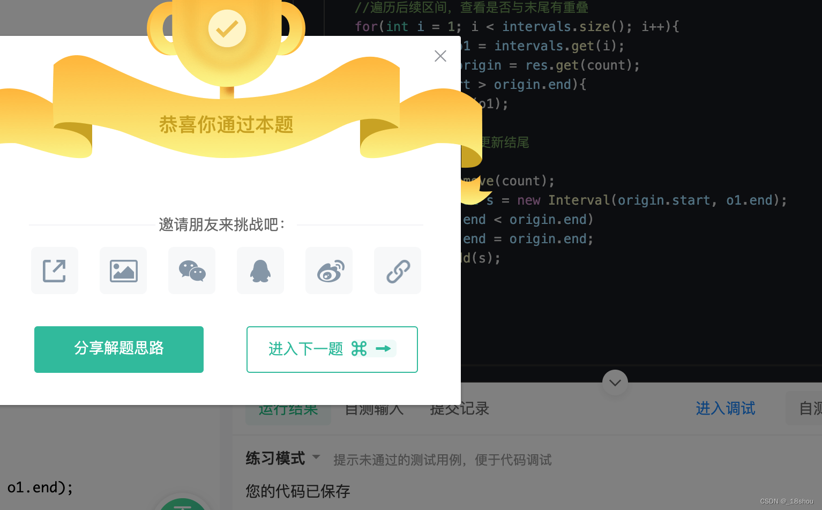The image size is (822, 510).
Task: Close the congratulation popup
Action: tap(440, 56)
